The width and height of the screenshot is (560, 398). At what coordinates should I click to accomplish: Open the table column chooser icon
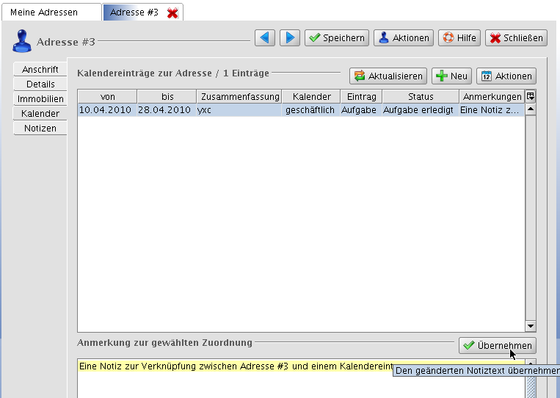531,96
